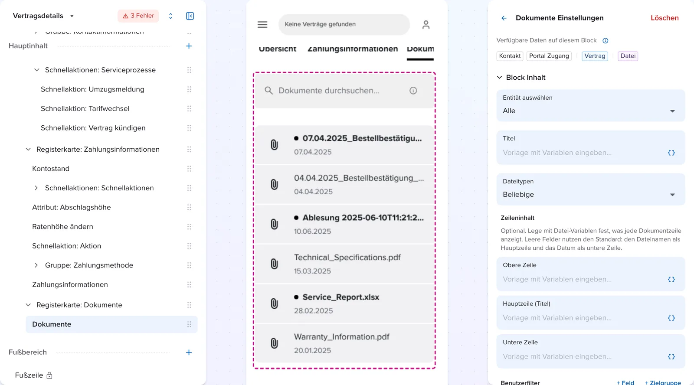Add a block to Fußbereich section
This screenshot has height=385, width=694.
click(x=189, y=352)
